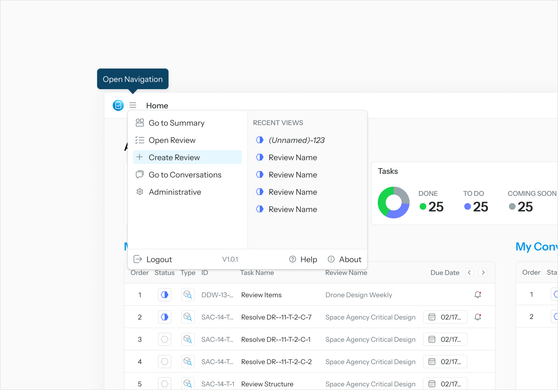Open recent view (Unnamed)-123
Image resolution: width=558 pixels, height=390 pixels.
(296, 140)
